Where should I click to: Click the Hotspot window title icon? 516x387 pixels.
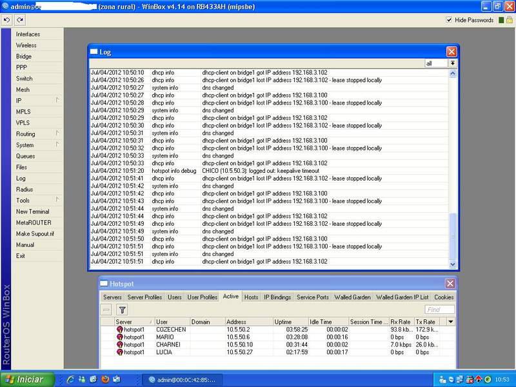[104, 283]
